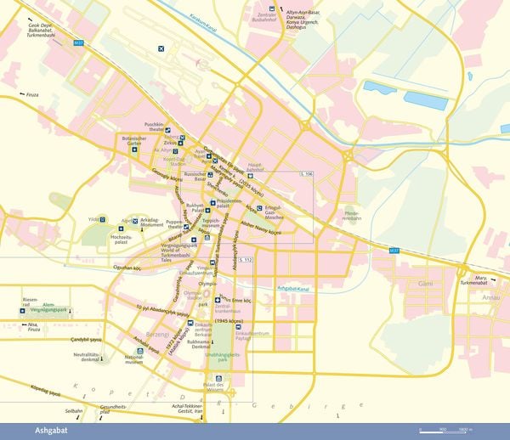The width and height of the screenshot is (510, 440).
Task: Select the Zentraler Busbahnhof bus icon
Action: tap(272, 8)
